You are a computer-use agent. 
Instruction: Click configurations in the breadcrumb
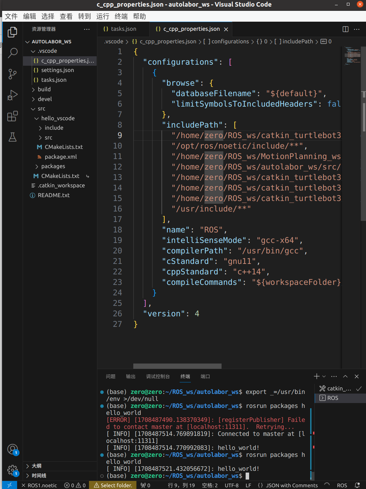(x=230, y=42)
